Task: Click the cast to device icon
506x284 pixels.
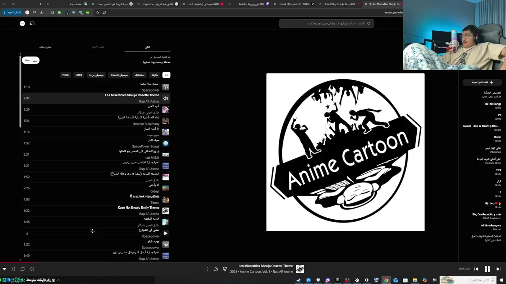Action: [32, 23]
